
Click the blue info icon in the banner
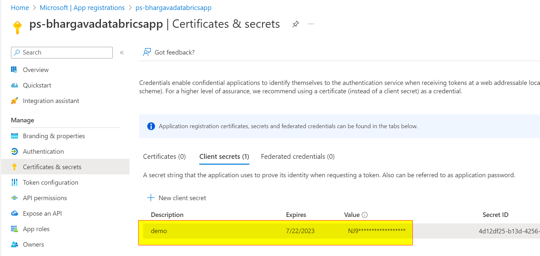(151, 126)
